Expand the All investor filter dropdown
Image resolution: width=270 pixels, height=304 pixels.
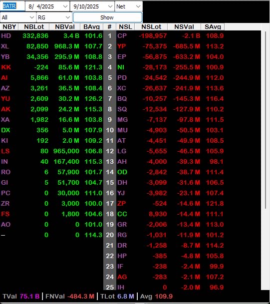(32, 17)
